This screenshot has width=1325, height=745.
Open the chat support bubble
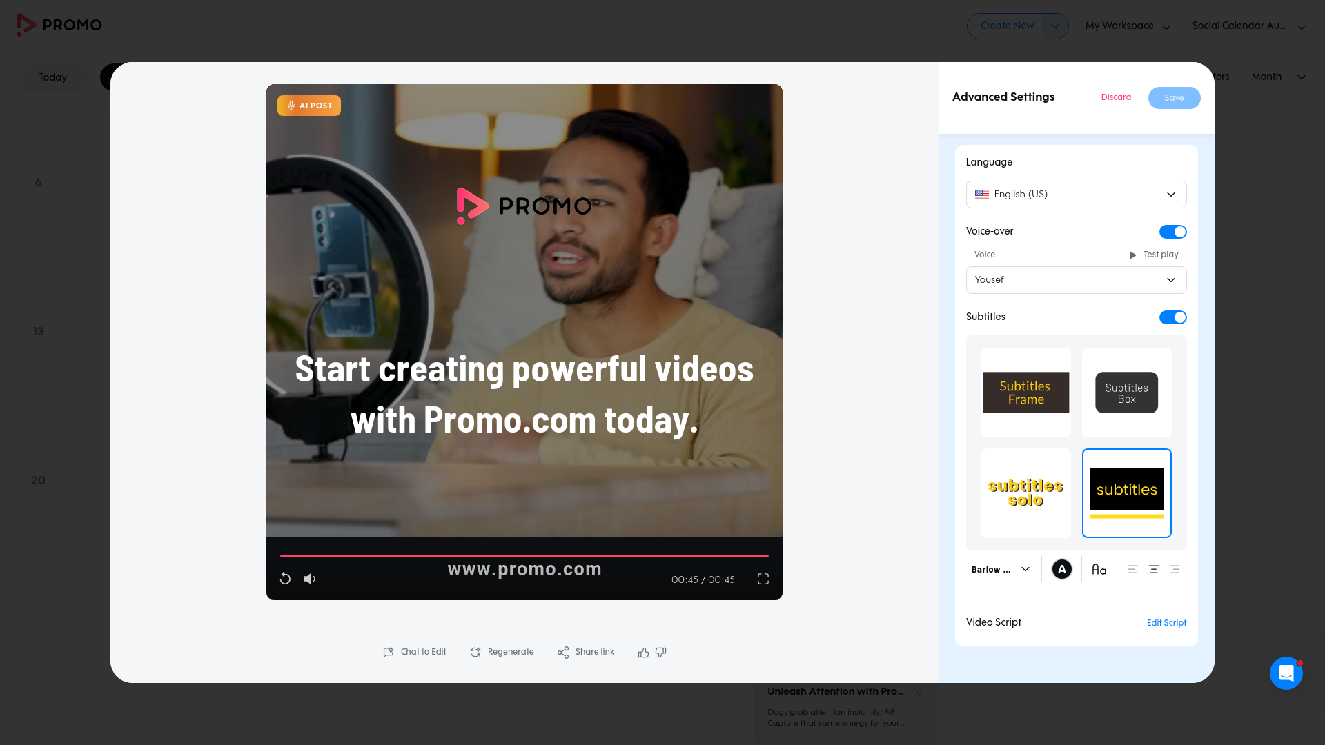pos(1286,673)
